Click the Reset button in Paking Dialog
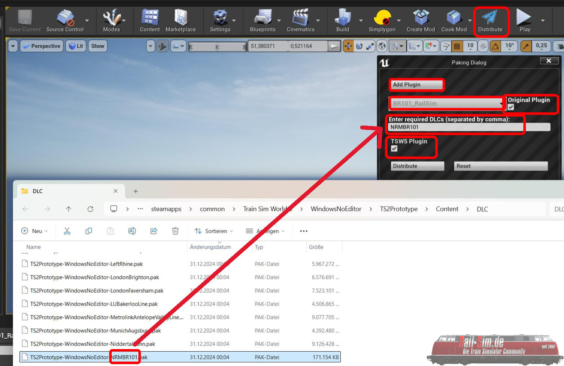 tap(501, 166)
